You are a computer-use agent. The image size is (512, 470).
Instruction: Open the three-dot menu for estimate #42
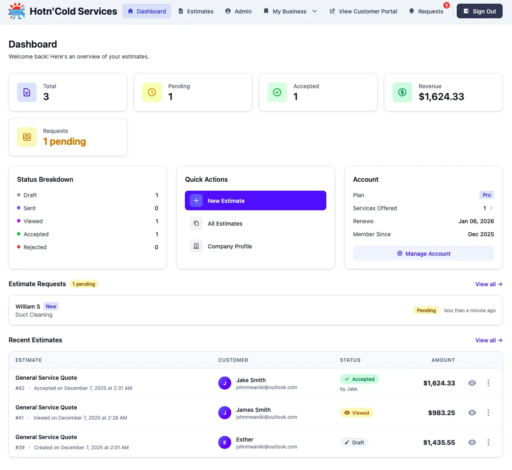(488, 383)
